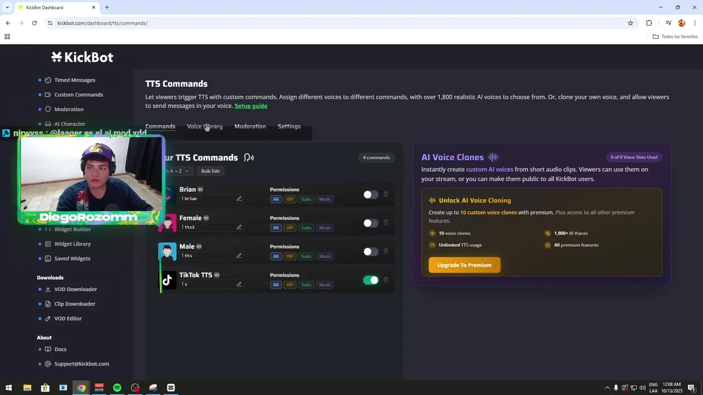Image resolution: width=703 pixels, height=395 pixels.
Task: Play the TikTok TTS voice preview icon
Action: point(217,275)
